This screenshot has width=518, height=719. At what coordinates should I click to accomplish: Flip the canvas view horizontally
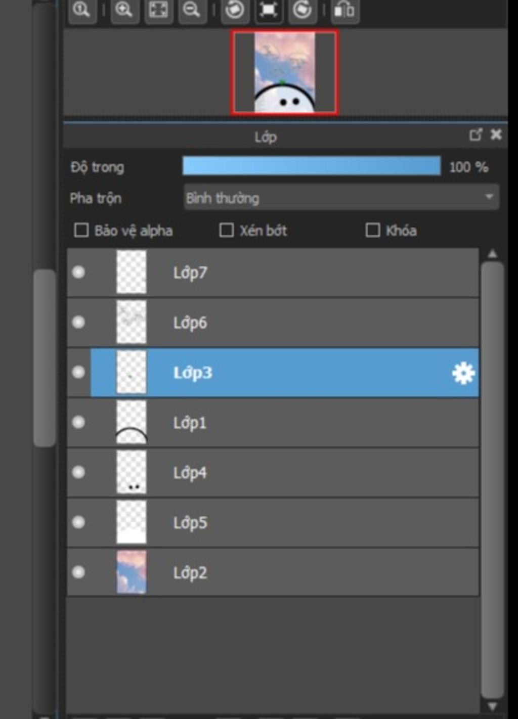coord(344,10)
